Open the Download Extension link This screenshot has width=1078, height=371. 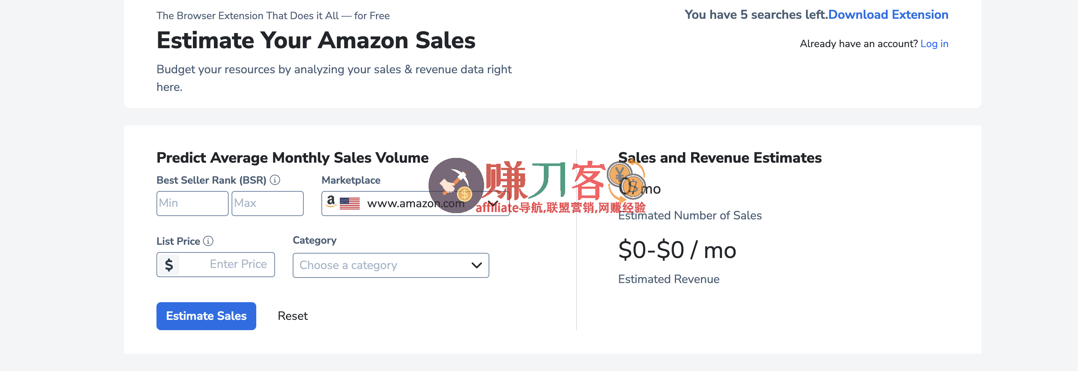coord(888,15)
